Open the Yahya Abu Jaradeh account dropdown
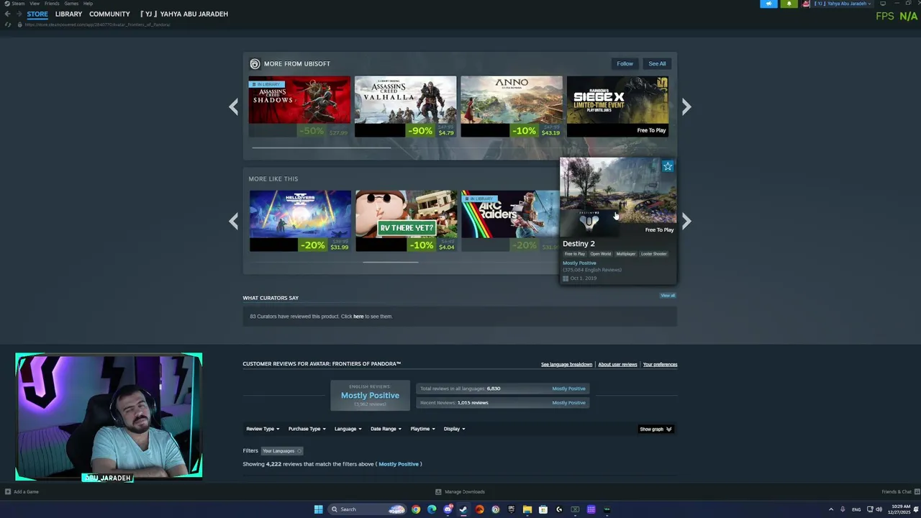Screen dimensions: 921x518 [843, 4]
